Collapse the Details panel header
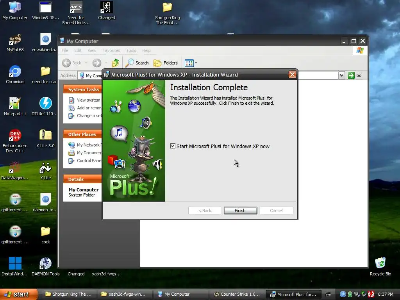The image size is (400, 300). [82, 179]
